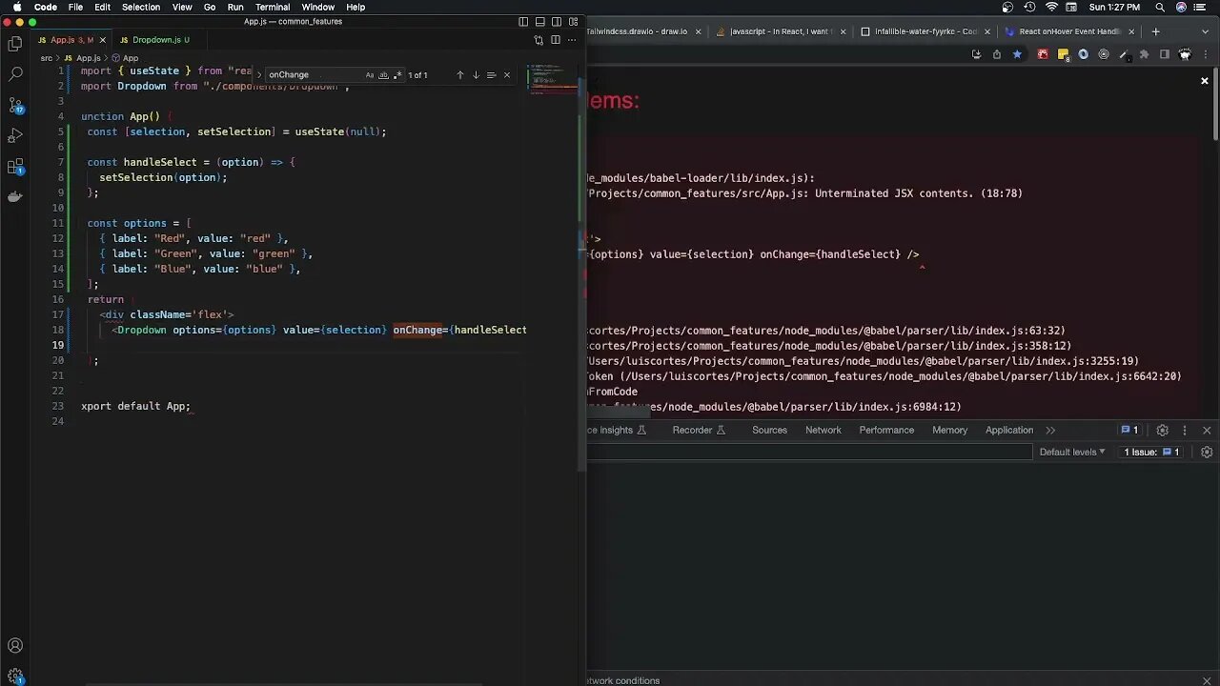The image size is (1220, 686).
Task: Open the browser Extensions puzzle icon
Action: pos(1144,54)
